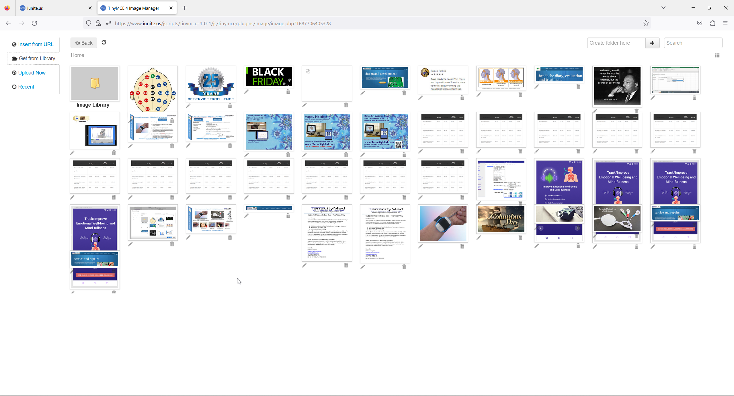The width and height of the screenshot is (734, 396).
Task: Open Recent images in the sidebar
Action: click(x=26, y=87)
